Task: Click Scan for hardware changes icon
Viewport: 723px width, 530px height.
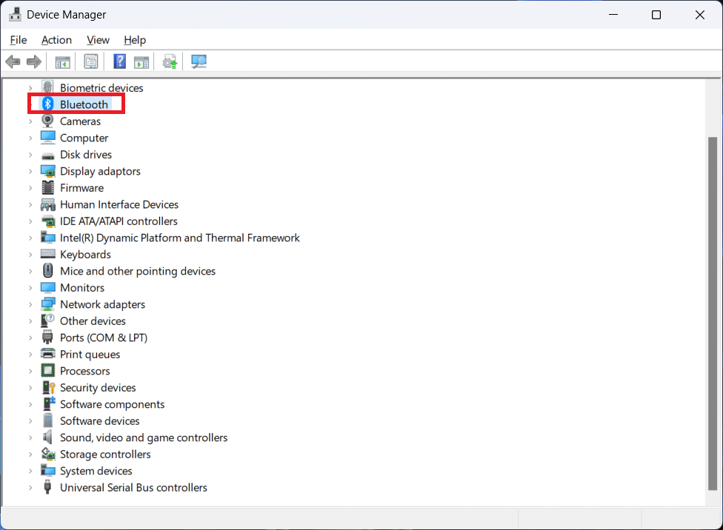Action: click(x=199, y=62)
